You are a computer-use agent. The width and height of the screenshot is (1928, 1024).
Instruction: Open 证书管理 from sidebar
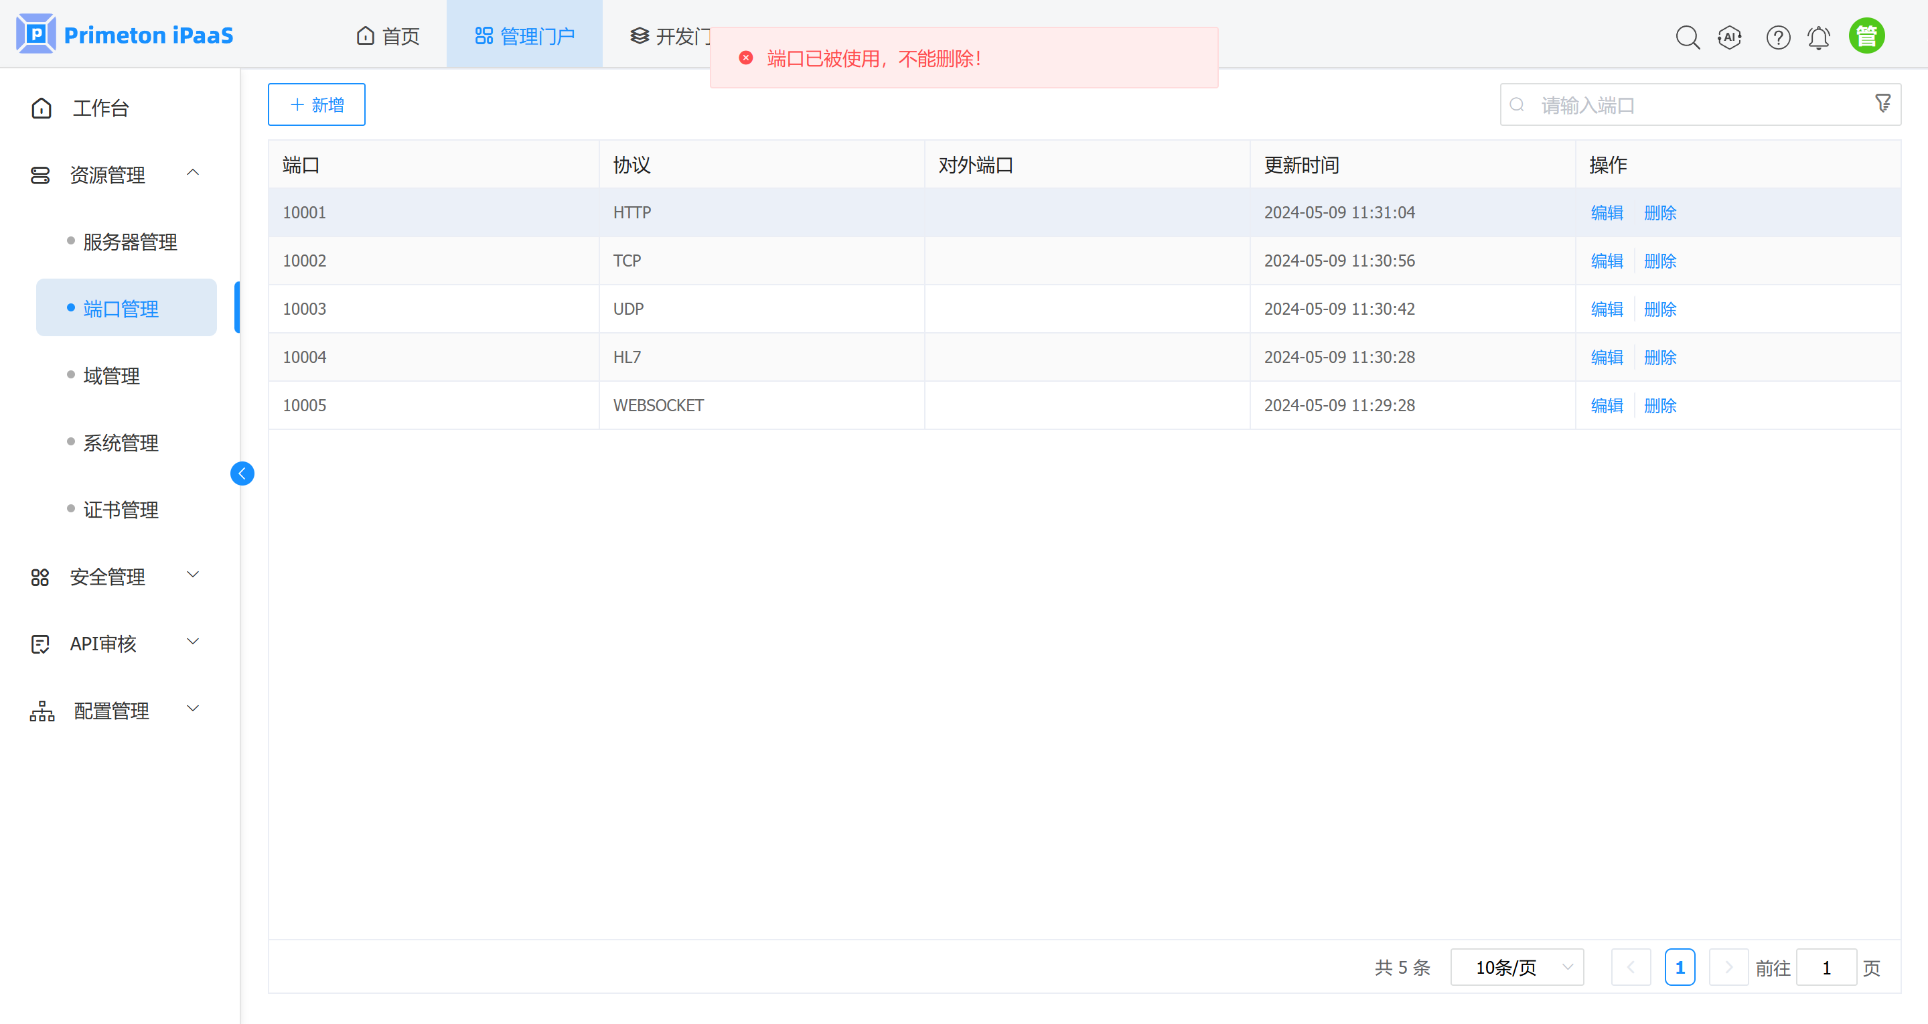click(x=121, y=510)
